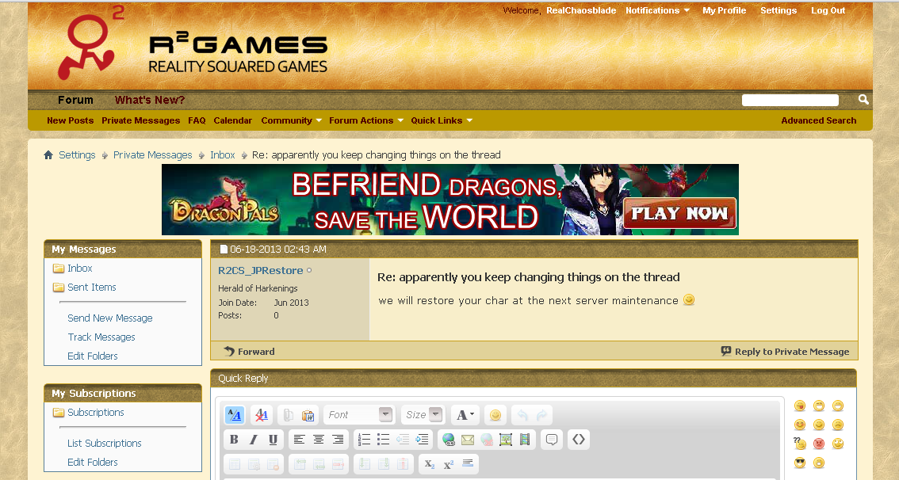Viewport: 899px width, 480px height.
Task: Toggle editor source mode button
Action: pyautogui.click(x=235, y=415)
